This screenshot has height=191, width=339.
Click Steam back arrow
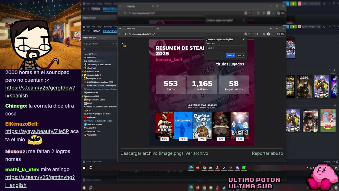tap(84, 31)
